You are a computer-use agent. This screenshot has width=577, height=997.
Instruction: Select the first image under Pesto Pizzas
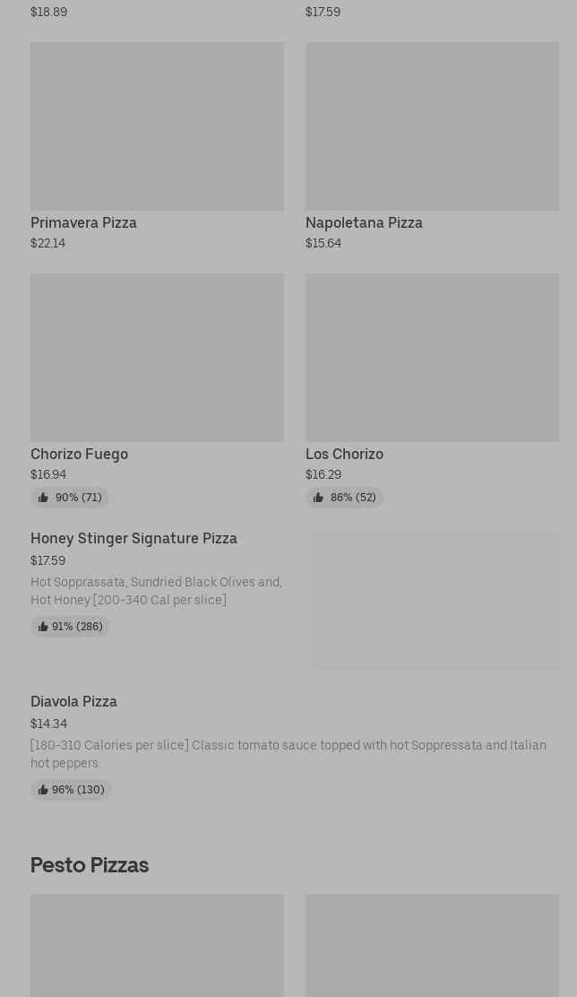point(157,945)
